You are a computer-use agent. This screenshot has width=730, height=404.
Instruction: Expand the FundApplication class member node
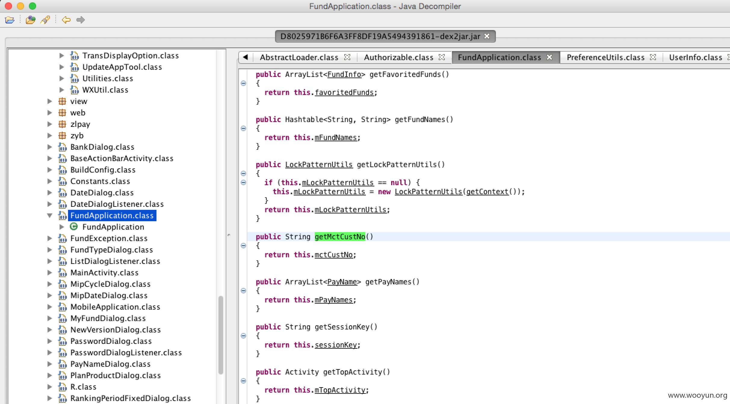[62, 227]
